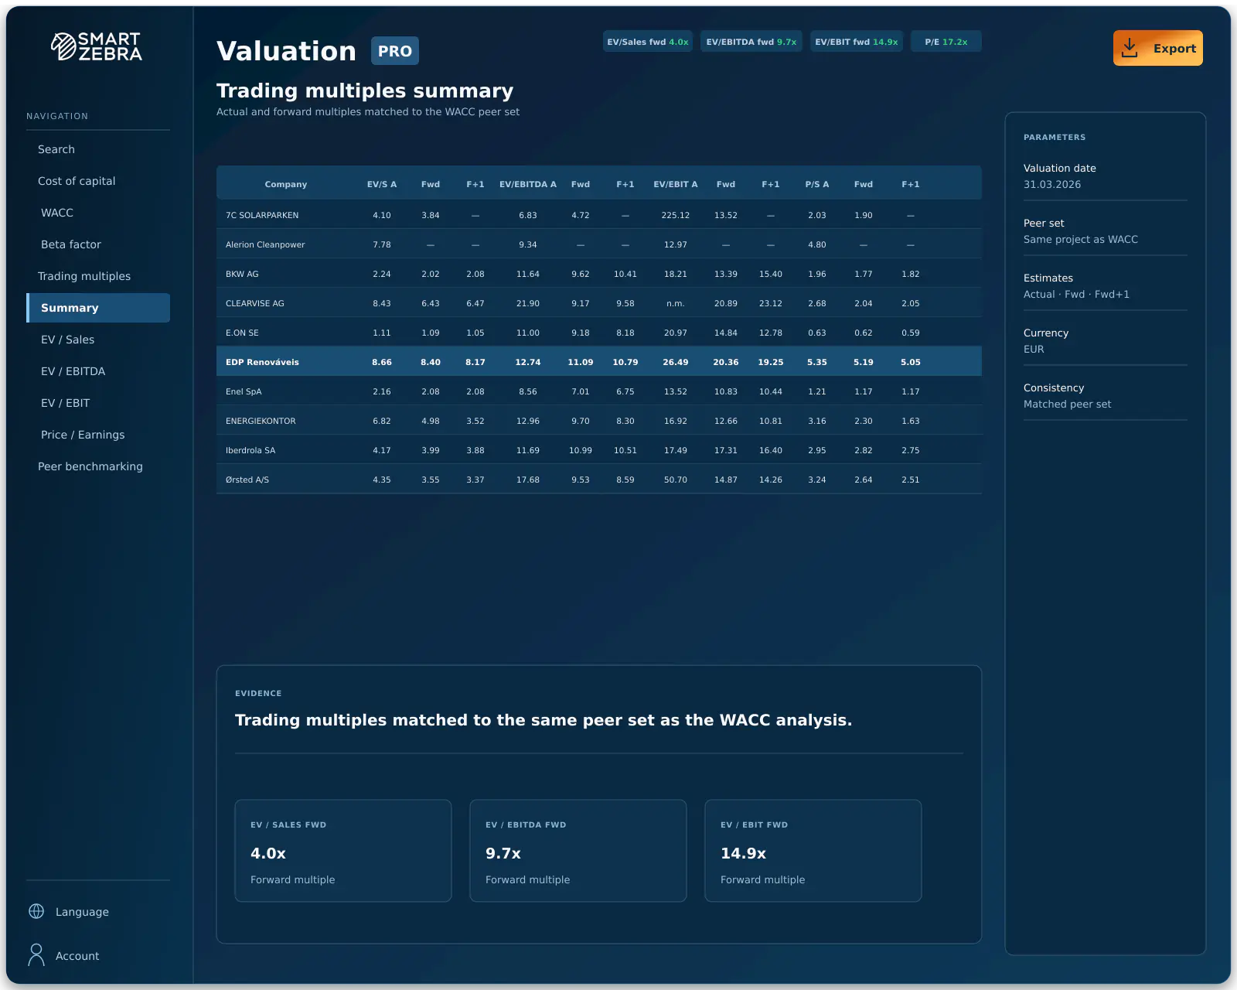Select the Summary navigation item
This screenshot has width=1237, height=990.
coord(98,308)
